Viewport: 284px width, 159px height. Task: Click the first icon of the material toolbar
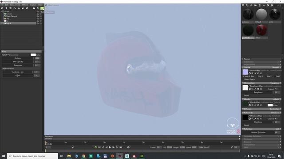tap(243, 5)
